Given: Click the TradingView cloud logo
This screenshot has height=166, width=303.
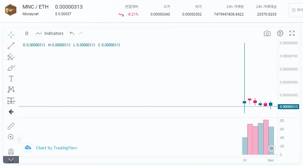Looking at the screenshot, I should [x=28, y=148].
